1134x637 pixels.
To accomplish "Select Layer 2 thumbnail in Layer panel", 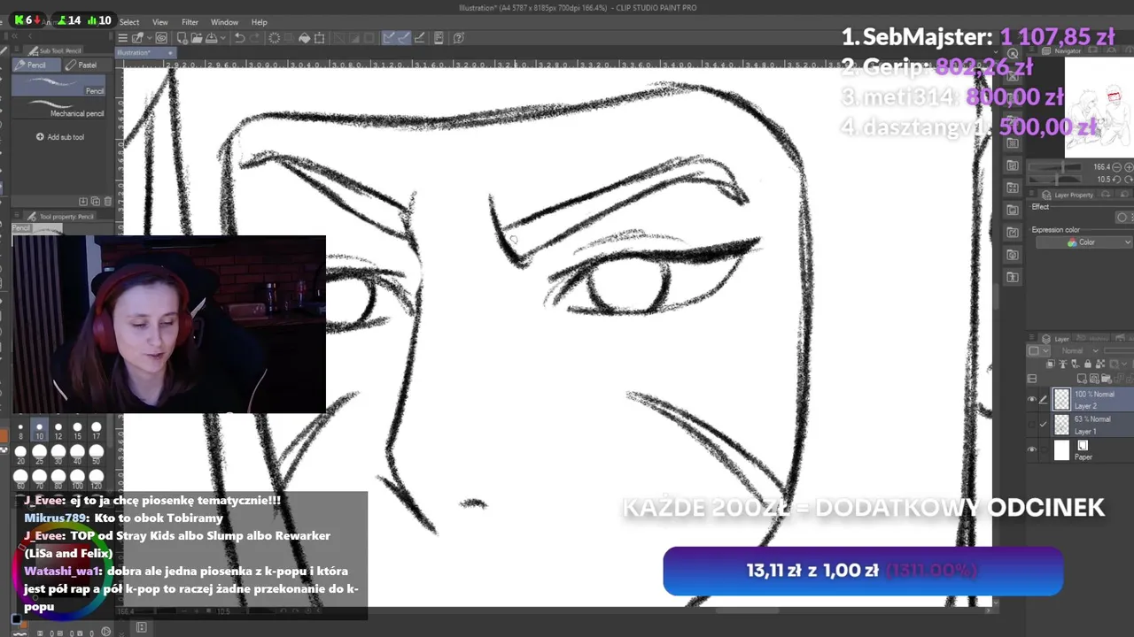I will pos(1061,399).
